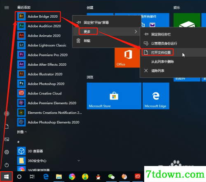Open Pictures icon in Start sidebar

coord(7,139)
